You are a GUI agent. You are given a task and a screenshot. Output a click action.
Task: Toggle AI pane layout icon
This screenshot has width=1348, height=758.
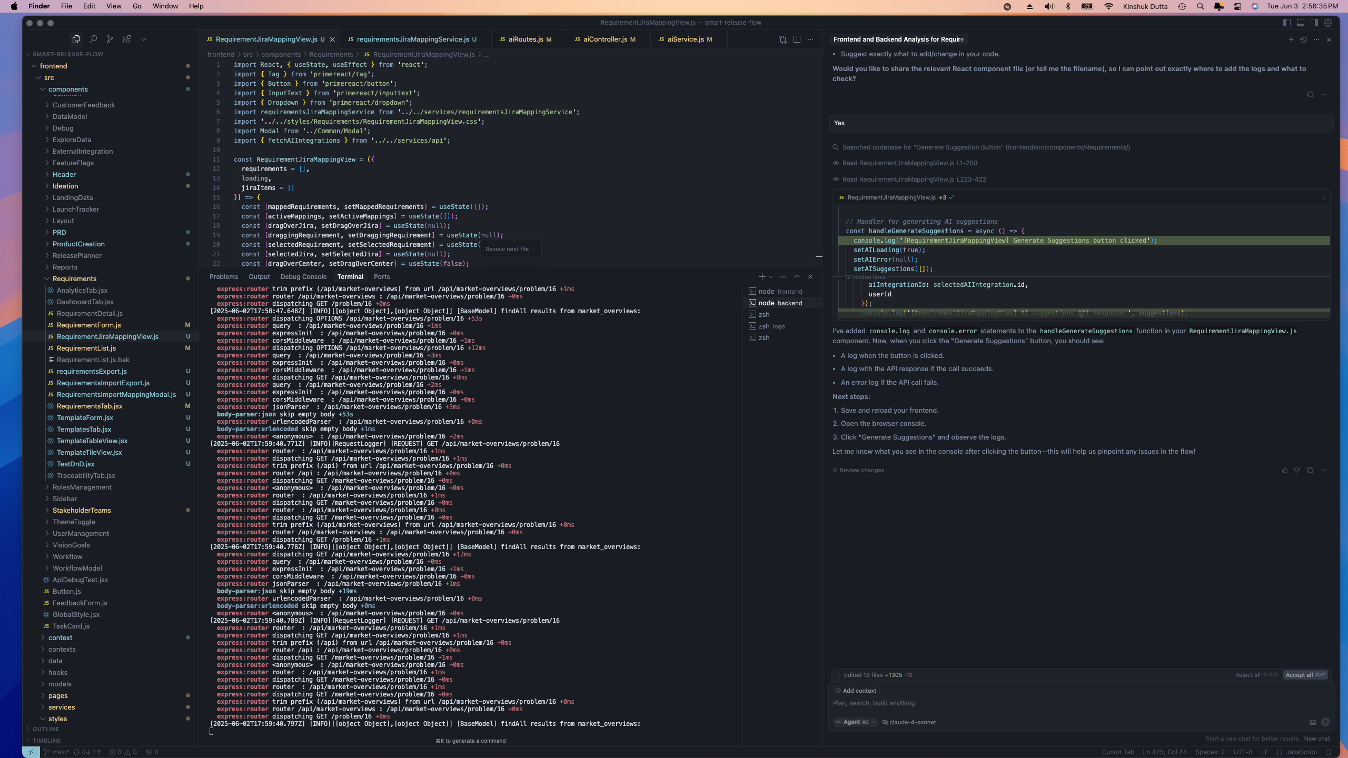tap(1314, 23)
